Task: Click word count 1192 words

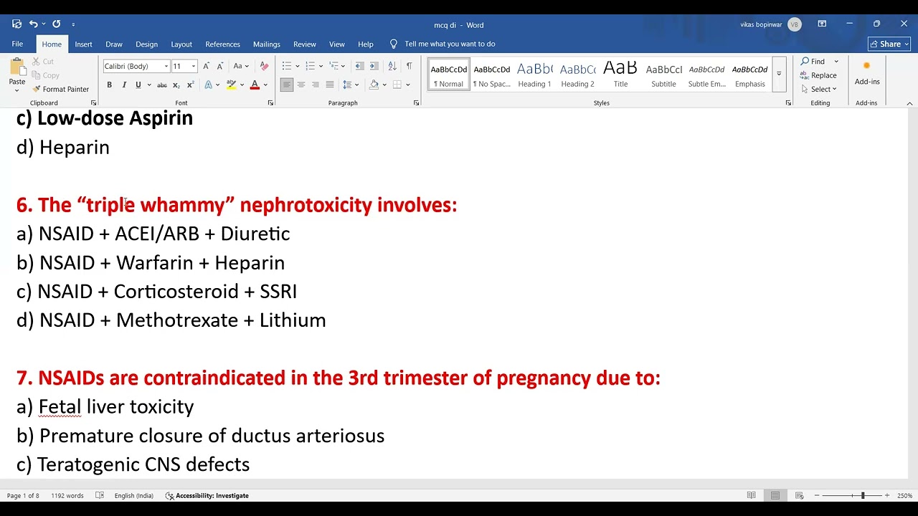Action: point(67,495)
